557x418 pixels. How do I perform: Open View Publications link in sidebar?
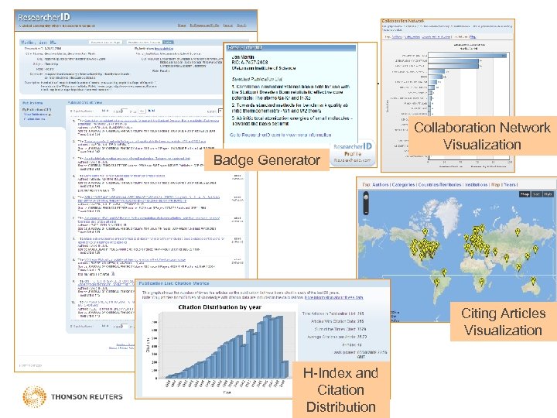click(36, 115)
